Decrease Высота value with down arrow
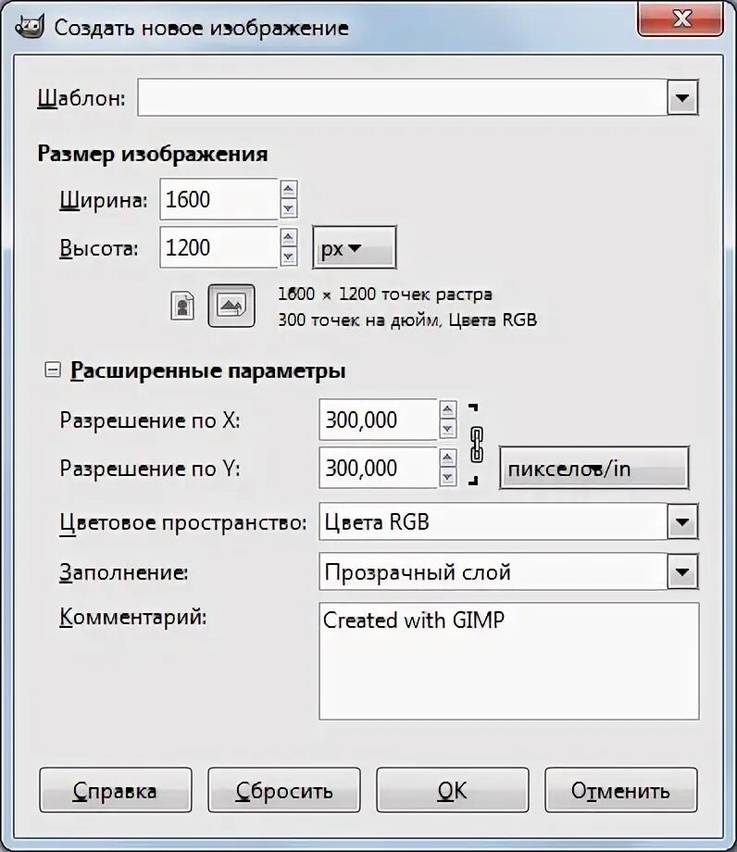 tap(288, 257)
